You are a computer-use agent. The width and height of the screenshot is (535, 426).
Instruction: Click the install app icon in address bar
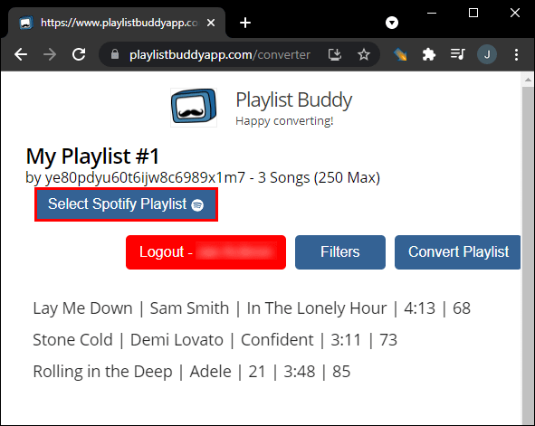335,54
